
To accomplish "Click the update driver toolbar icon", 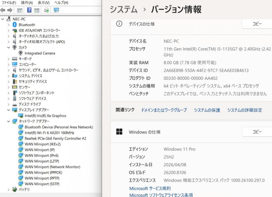I will (46, 10).
